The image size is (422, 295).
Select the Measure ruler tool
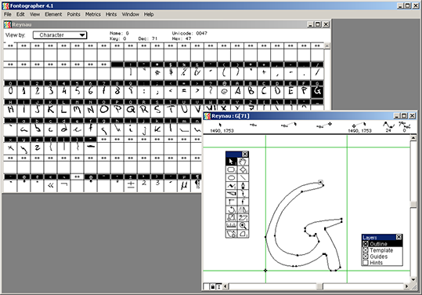point(232,226)
